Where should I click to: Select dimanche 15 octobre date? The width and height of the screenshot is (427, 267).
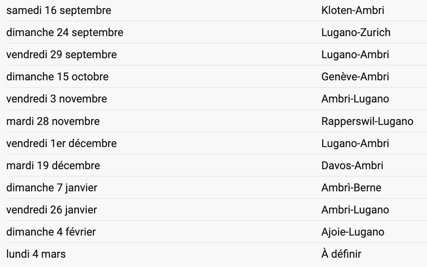point(58,77)
